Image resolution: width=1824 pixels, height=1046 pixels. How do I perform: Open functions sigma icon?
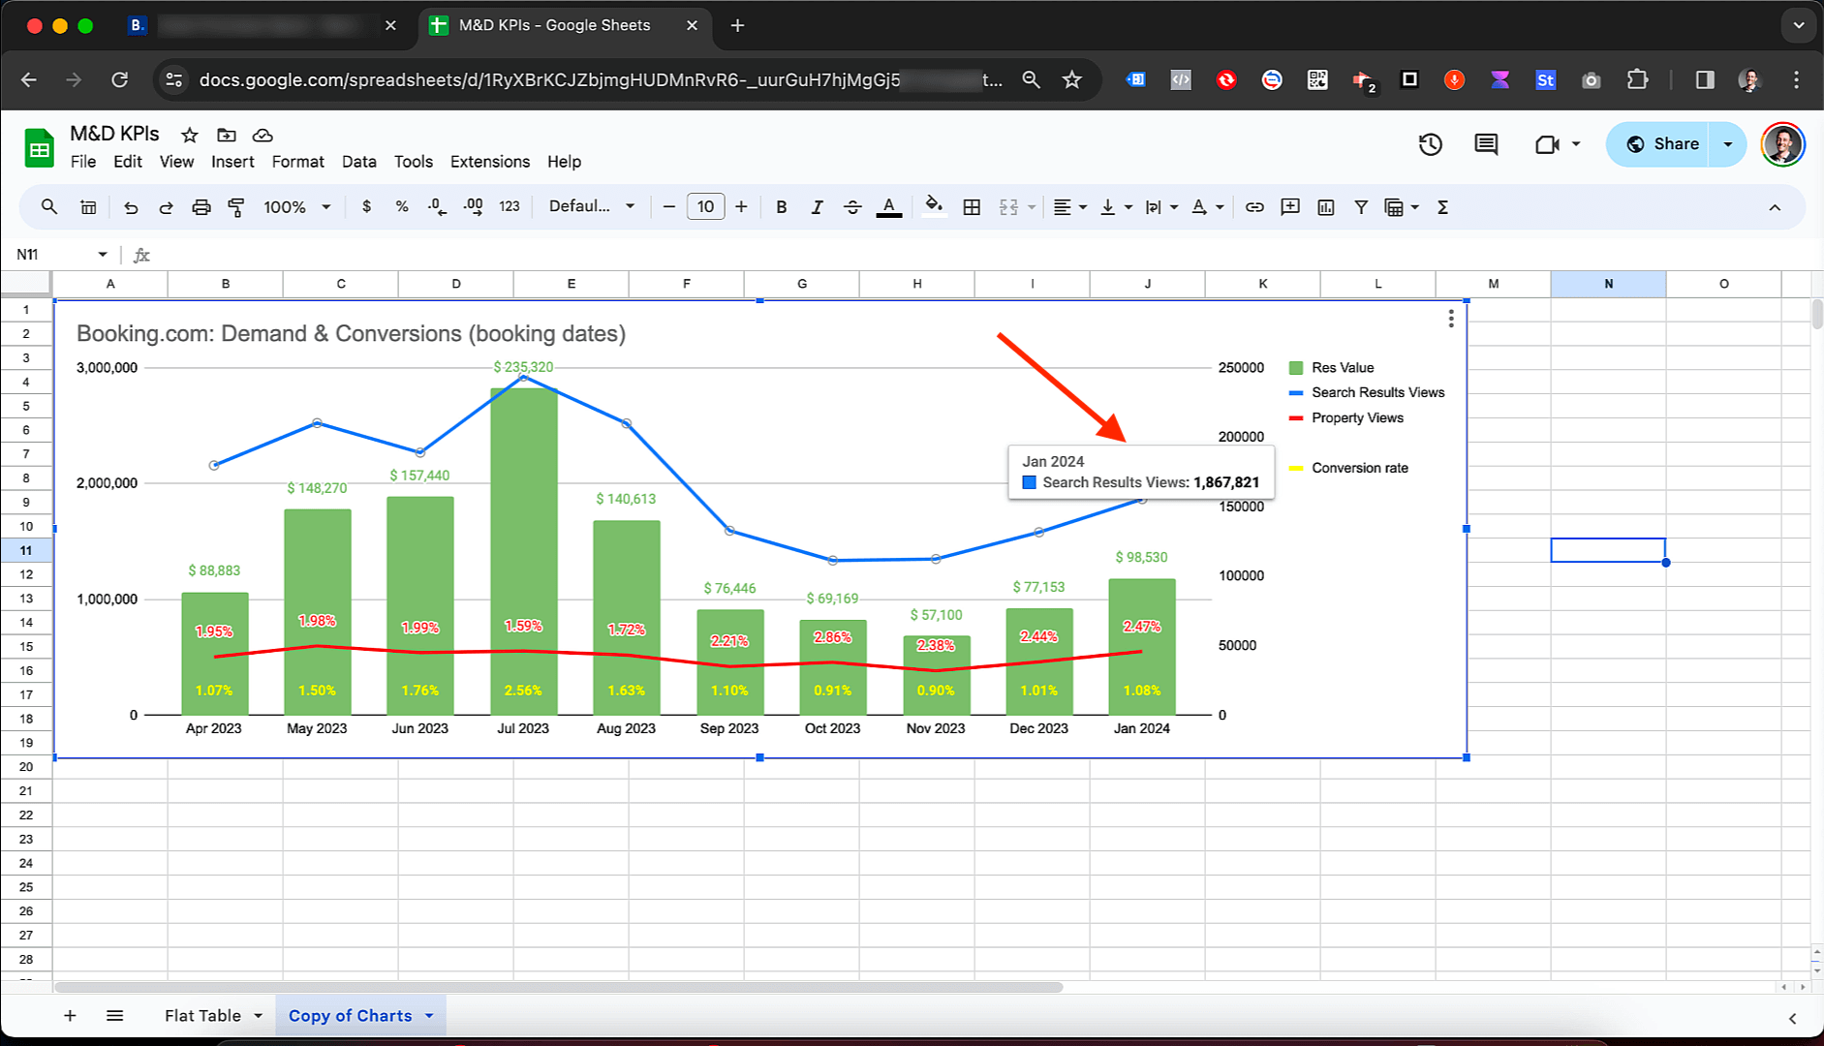coord(1442,206)
